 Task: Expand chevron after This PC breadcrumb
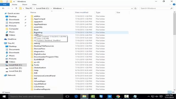[x=34, y=9]
